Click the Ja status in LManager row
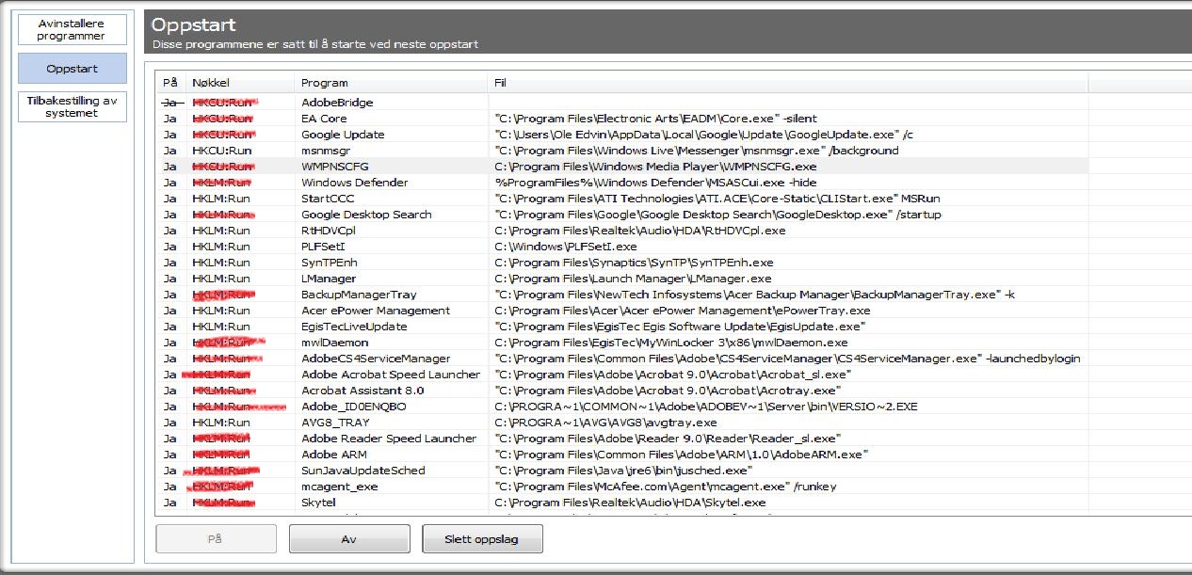The height and width of the screenshot is (575, 1192). tap(169, 279)
